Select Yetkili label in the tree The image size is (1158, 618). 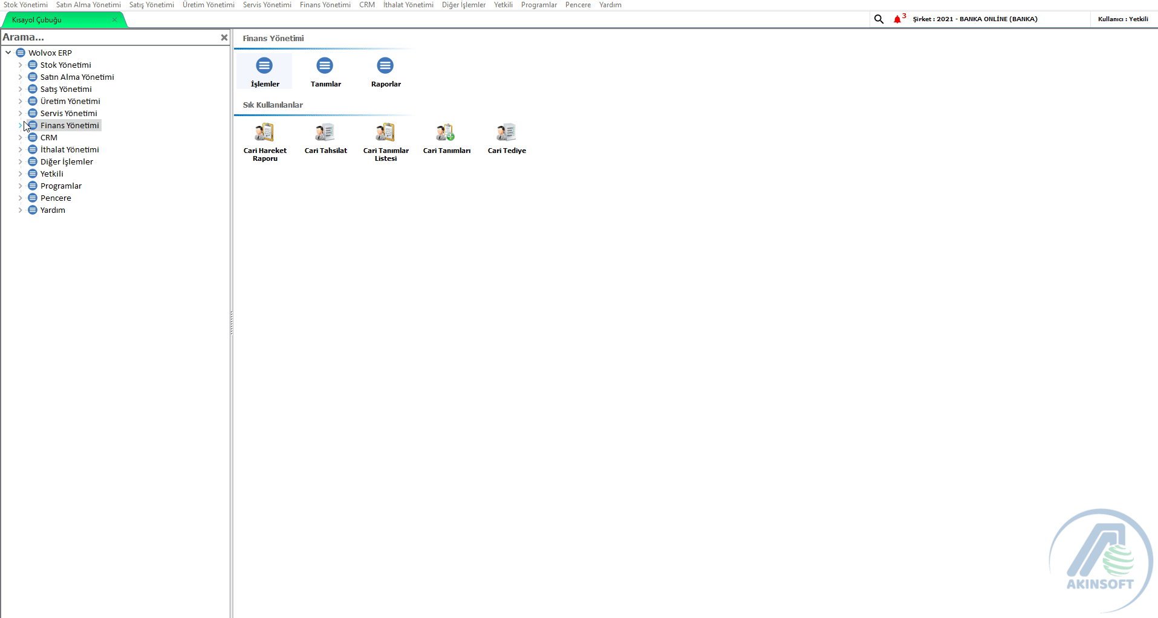[x=52, y=174]
